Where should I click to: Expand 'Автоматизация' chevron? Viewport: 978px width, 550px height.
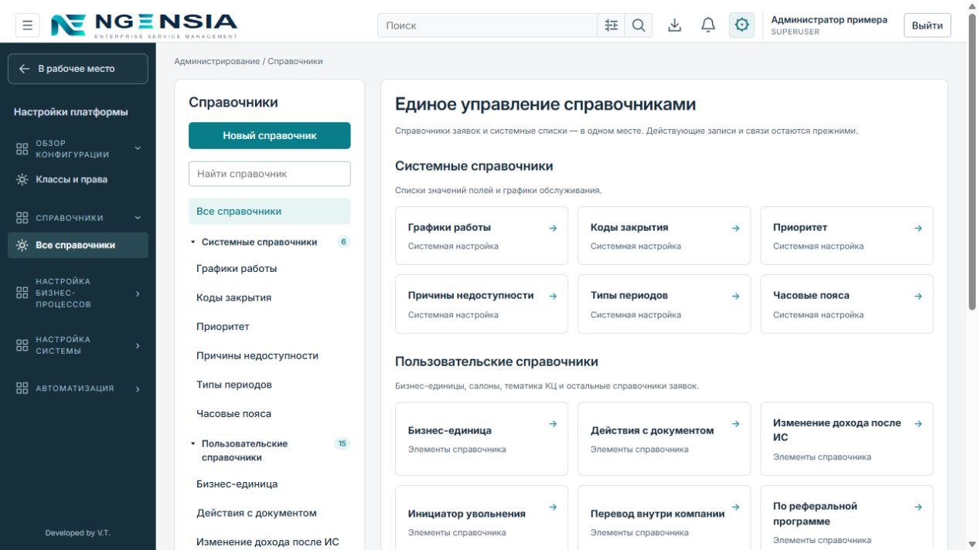138,389
